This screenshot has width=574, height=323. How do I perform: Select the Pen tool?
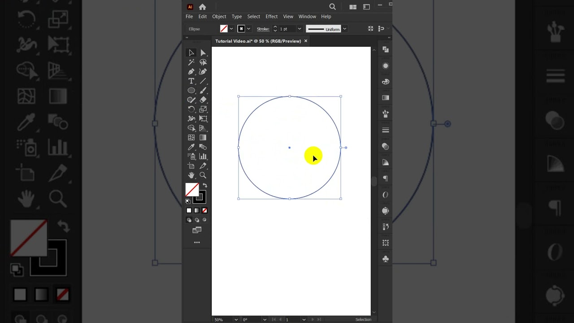(191, 72)
